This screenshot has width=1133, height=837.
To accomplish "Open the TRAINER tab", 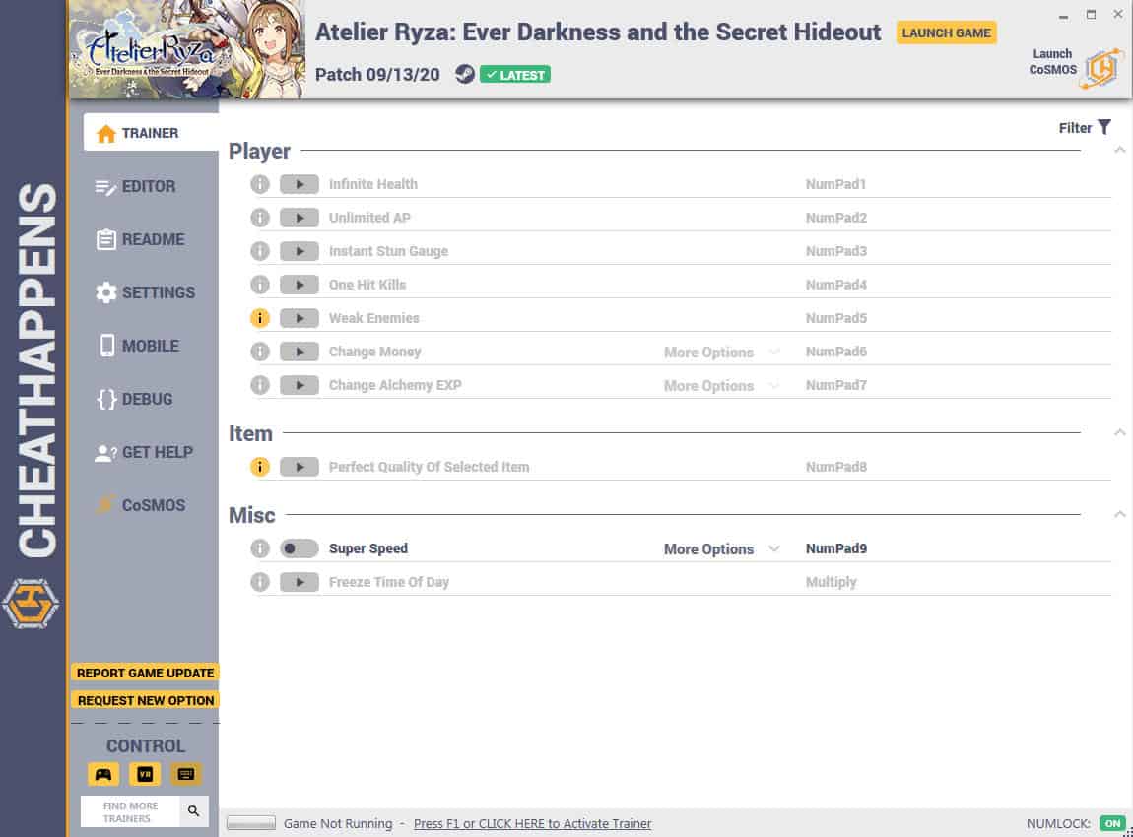I will (x=151, y=133).
